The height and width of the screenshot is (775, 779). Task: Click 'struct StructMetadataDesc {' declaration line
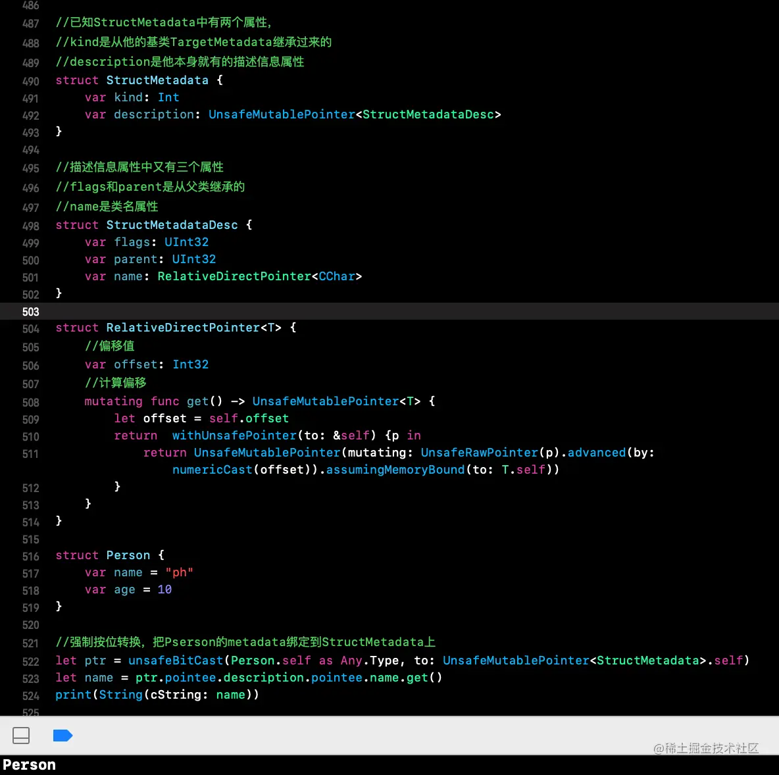click(153, 225)
